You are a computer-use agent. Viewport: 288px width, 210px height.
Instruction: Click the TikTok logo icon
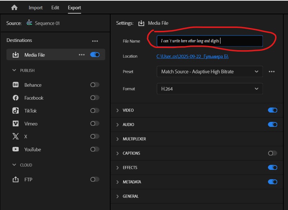tap(15, 111)
